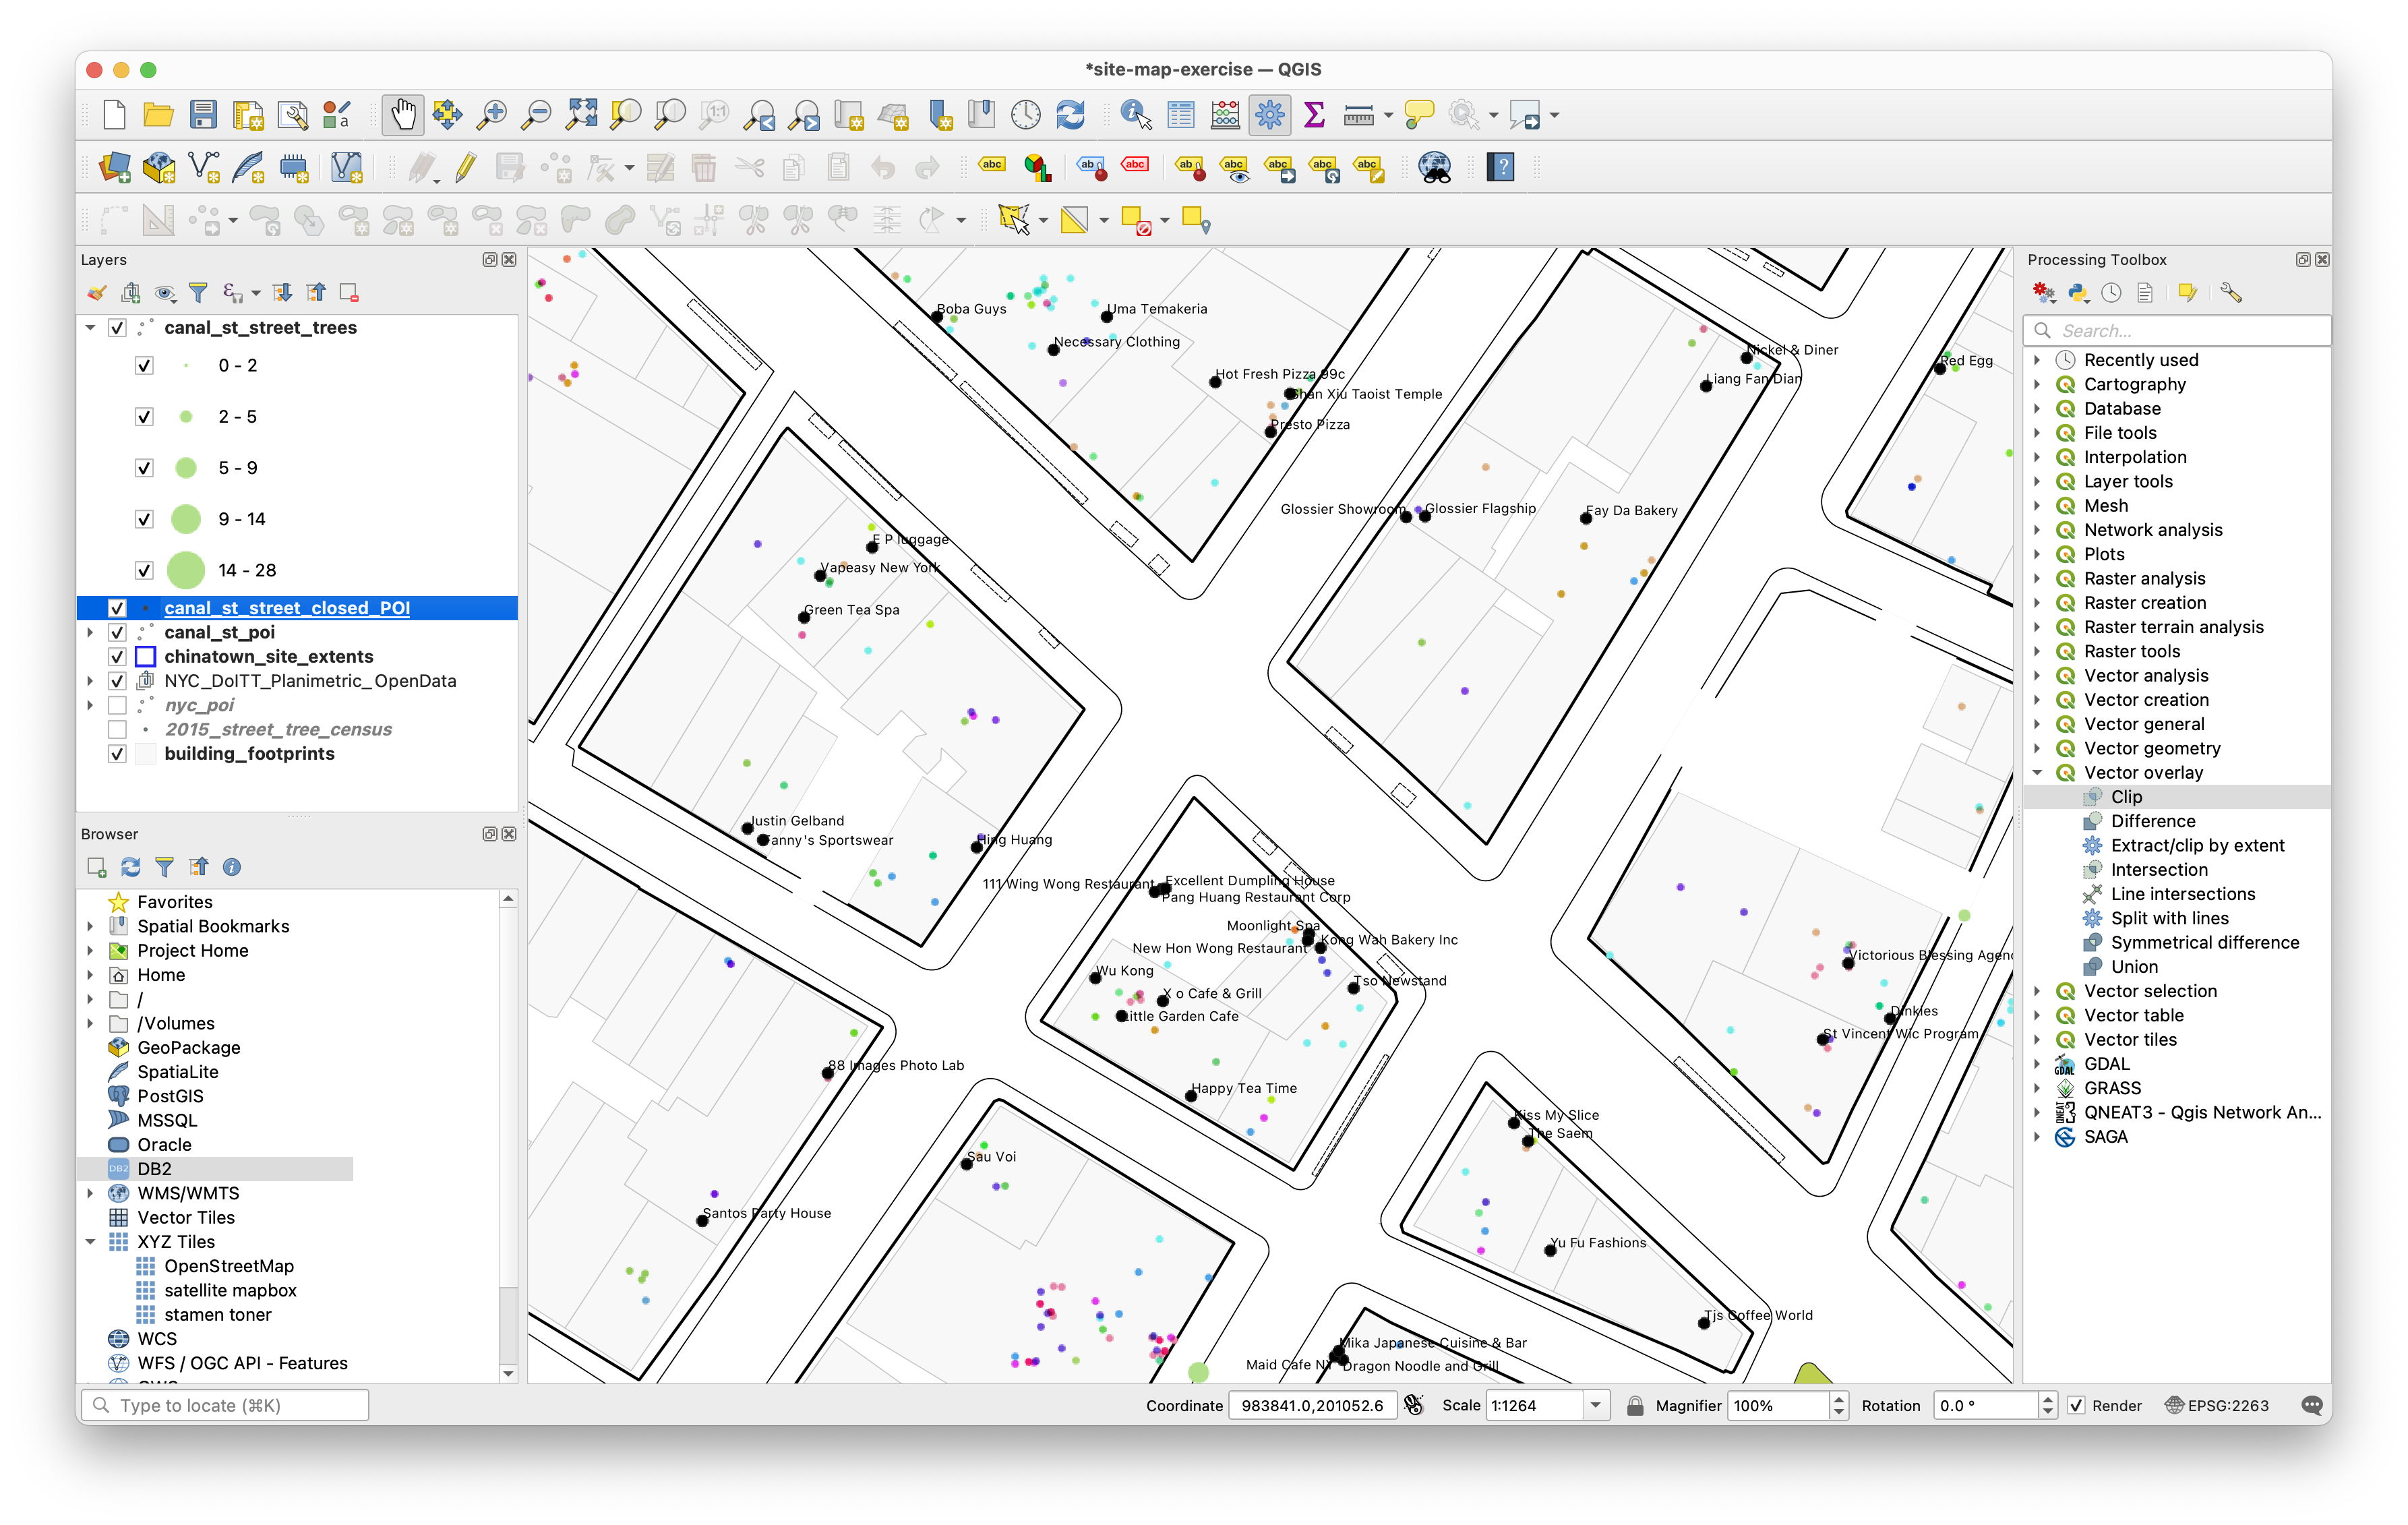Select the Pan Map hand tool

[x=403, y=115]
